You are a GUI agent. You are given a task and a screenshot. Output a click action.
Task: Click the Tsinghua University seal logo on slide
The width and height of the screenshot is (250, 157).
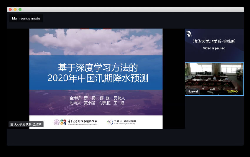(56, 122)
